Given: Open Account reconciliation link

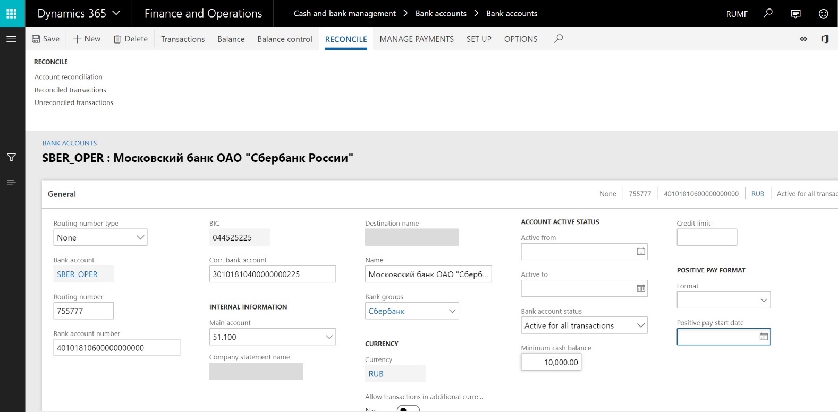Looking at the screenshot, I should point(69,77).
